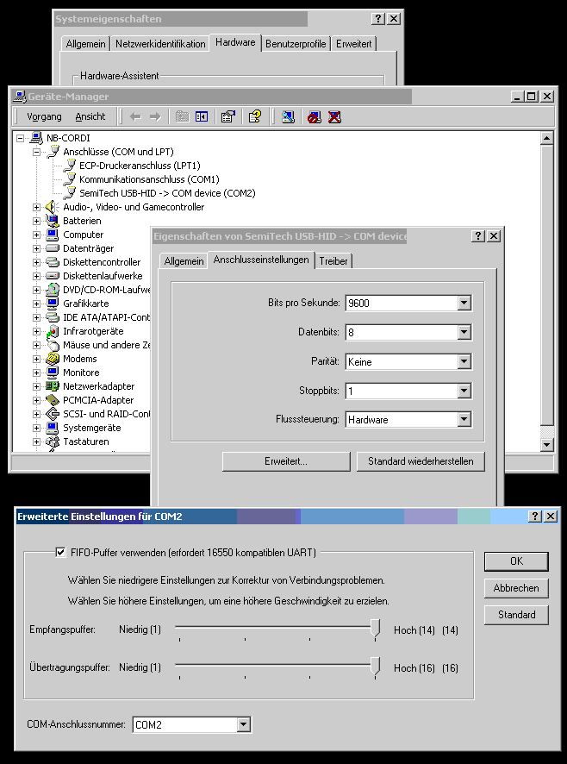Click the uninstall device red X icon
567x764 pixels.
click(334, 116)
